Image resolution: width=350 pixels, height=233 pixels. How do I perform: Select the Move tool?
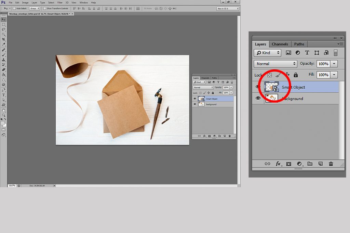coord(4,20)
